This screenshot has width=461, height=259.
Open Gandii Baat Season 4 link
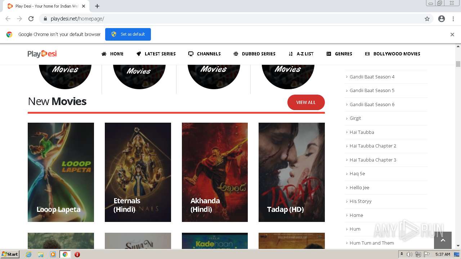coord(372,77)
